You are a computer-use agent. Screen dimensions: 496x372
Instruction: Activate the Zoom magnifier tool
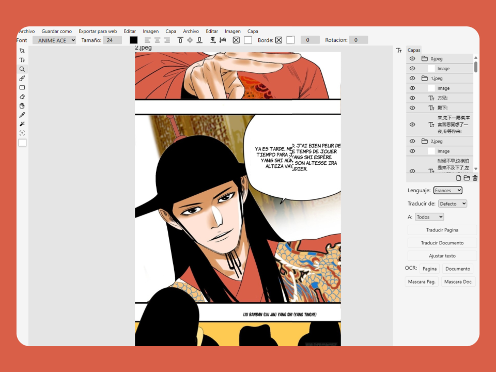click(22, 69)
